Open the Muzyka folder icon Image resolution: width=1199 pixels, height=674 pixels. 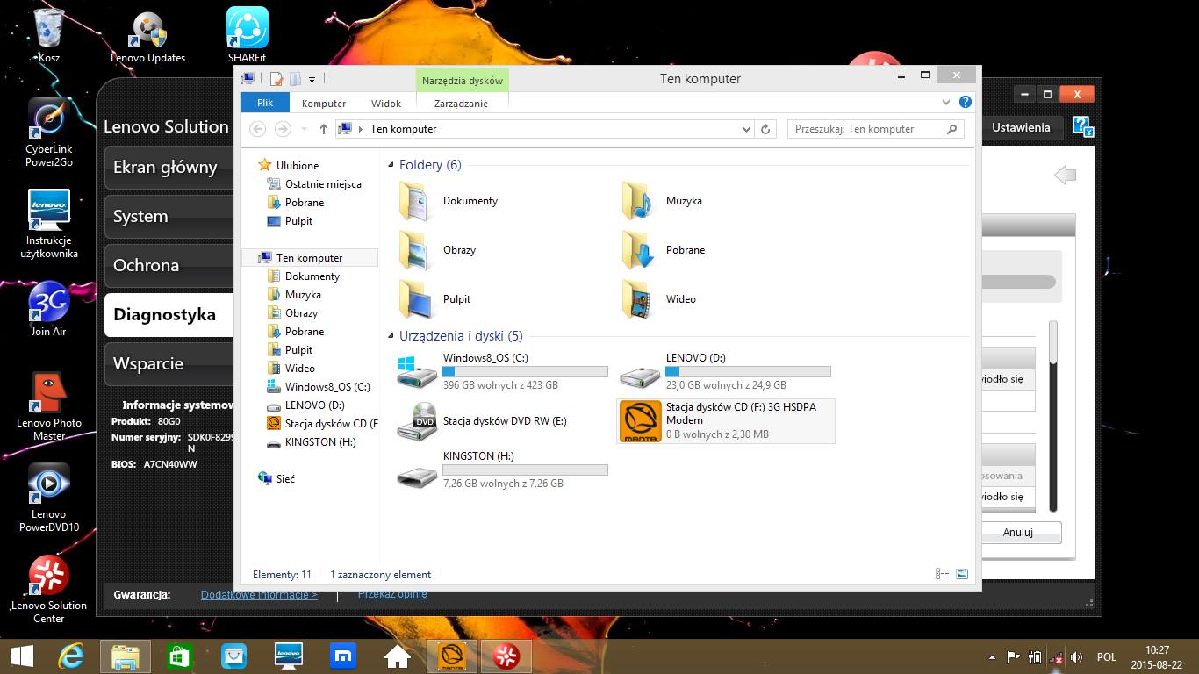(638, 201)
